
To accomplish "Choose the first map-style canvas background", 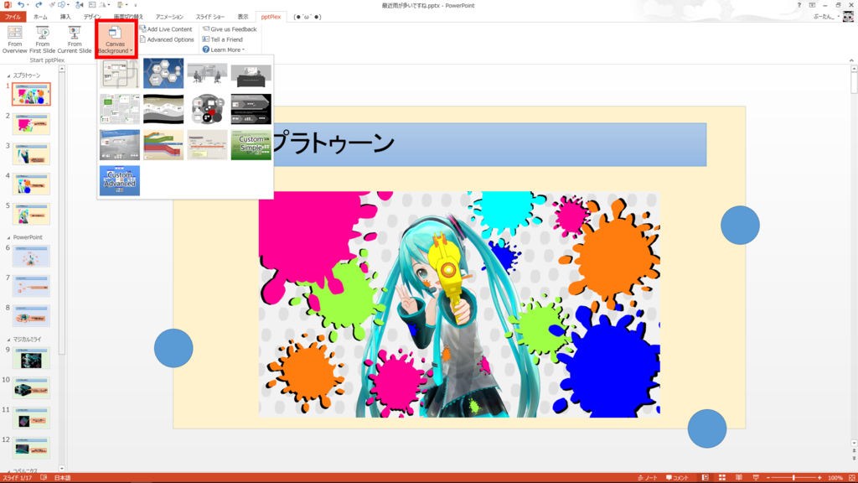I will (120, 74).
